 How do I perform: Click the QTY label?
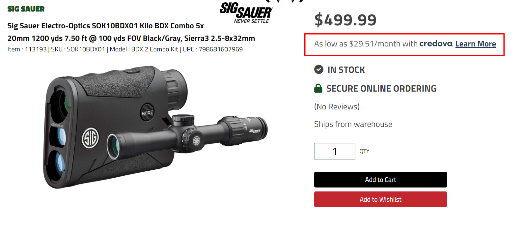[364, 151]
